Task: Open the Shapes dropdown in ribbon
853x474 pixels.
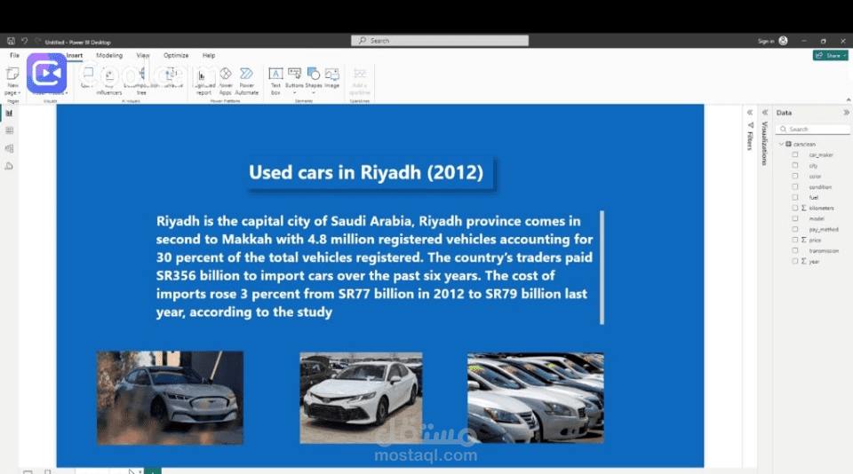Action: tap(314, 81)
